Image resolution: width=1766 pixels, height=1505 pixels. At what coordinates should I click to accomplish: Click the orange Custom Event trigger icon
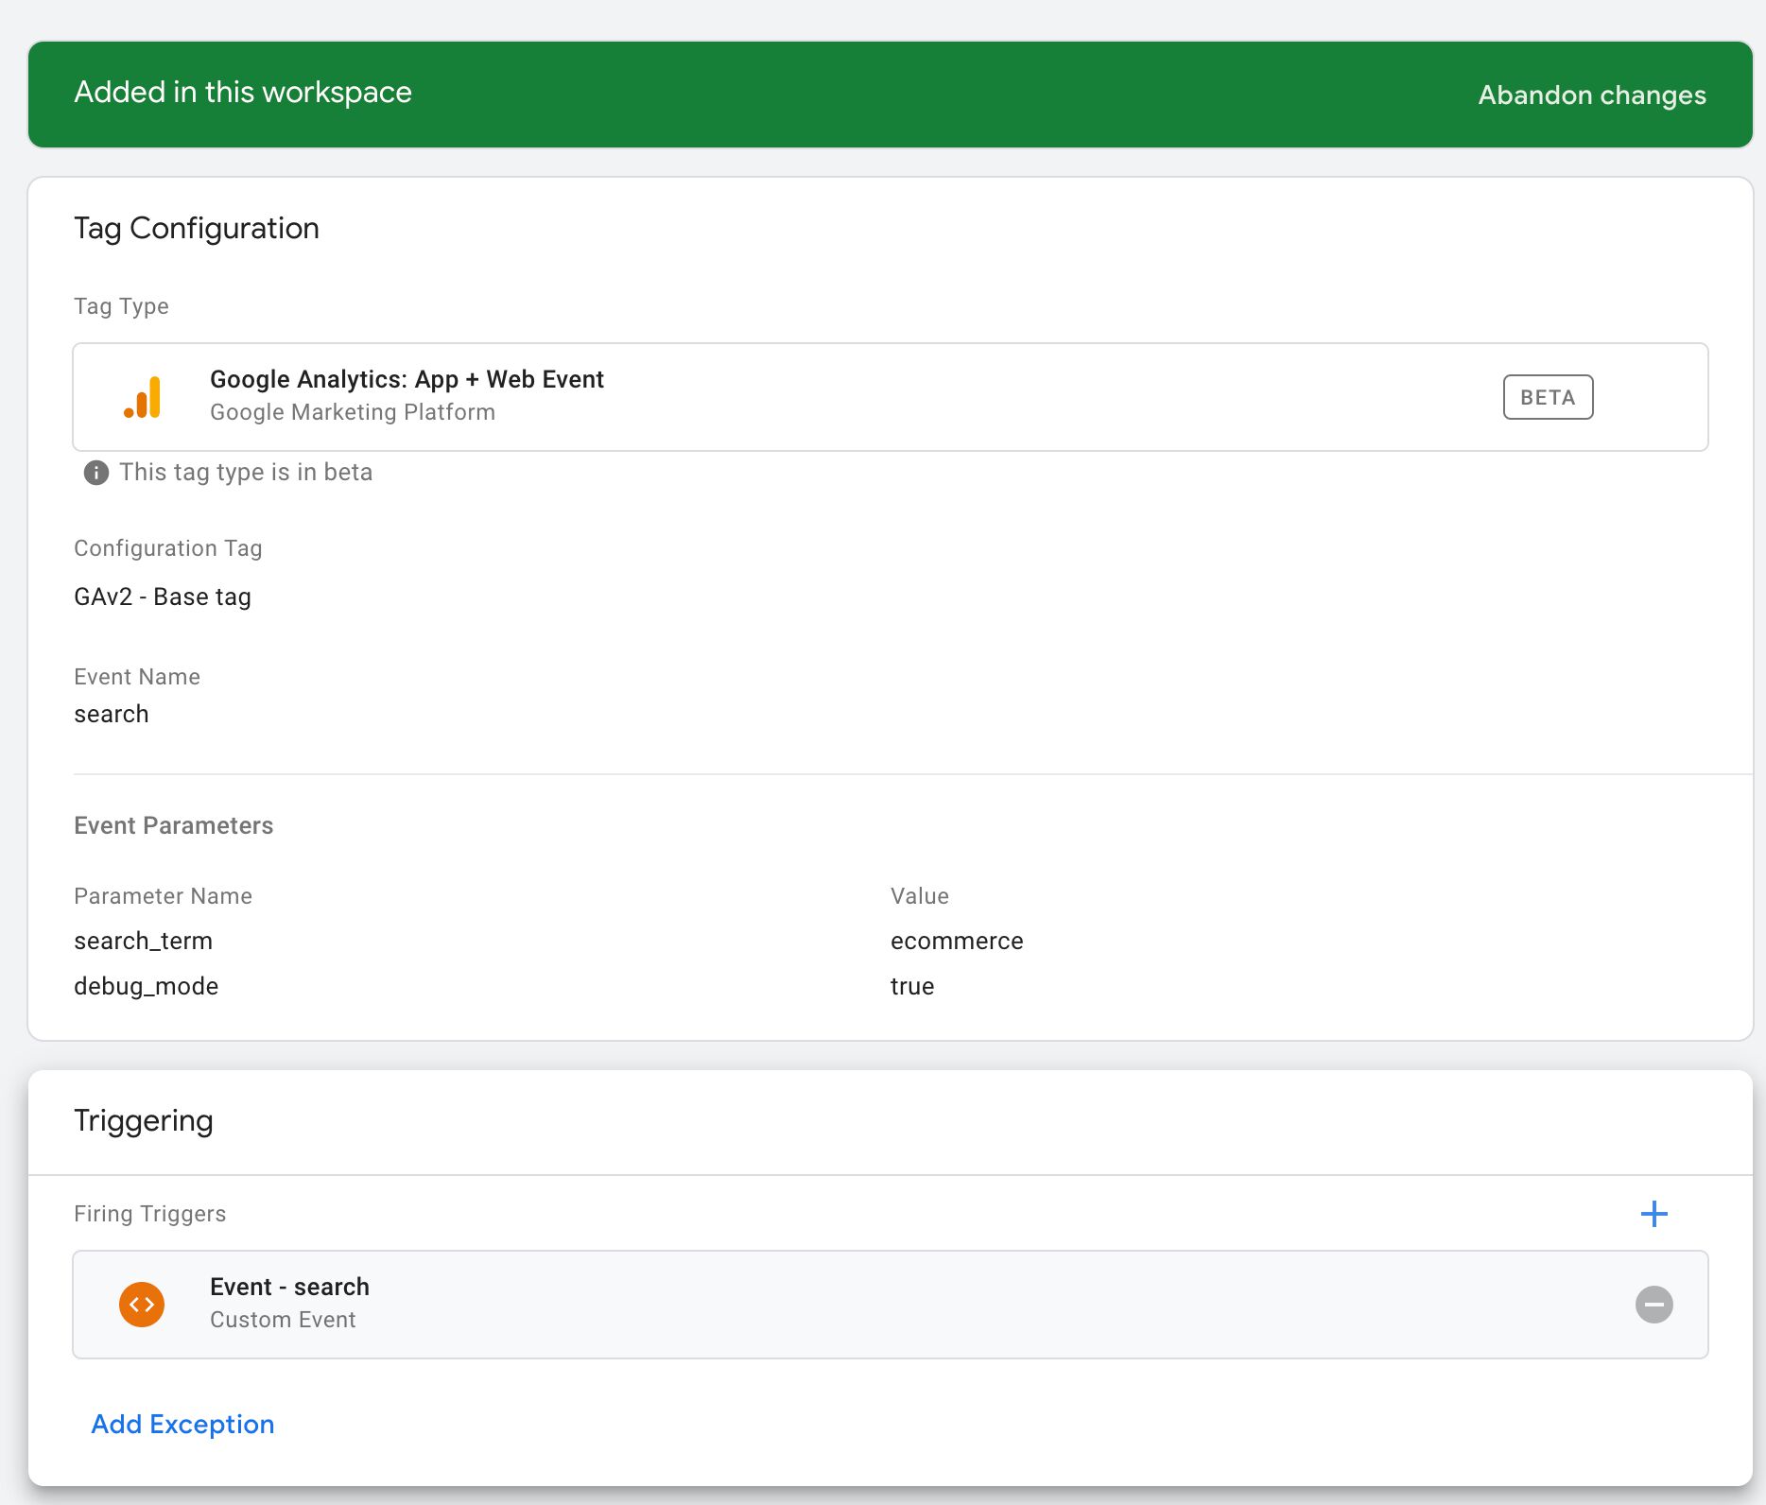tap(142, 1305)
